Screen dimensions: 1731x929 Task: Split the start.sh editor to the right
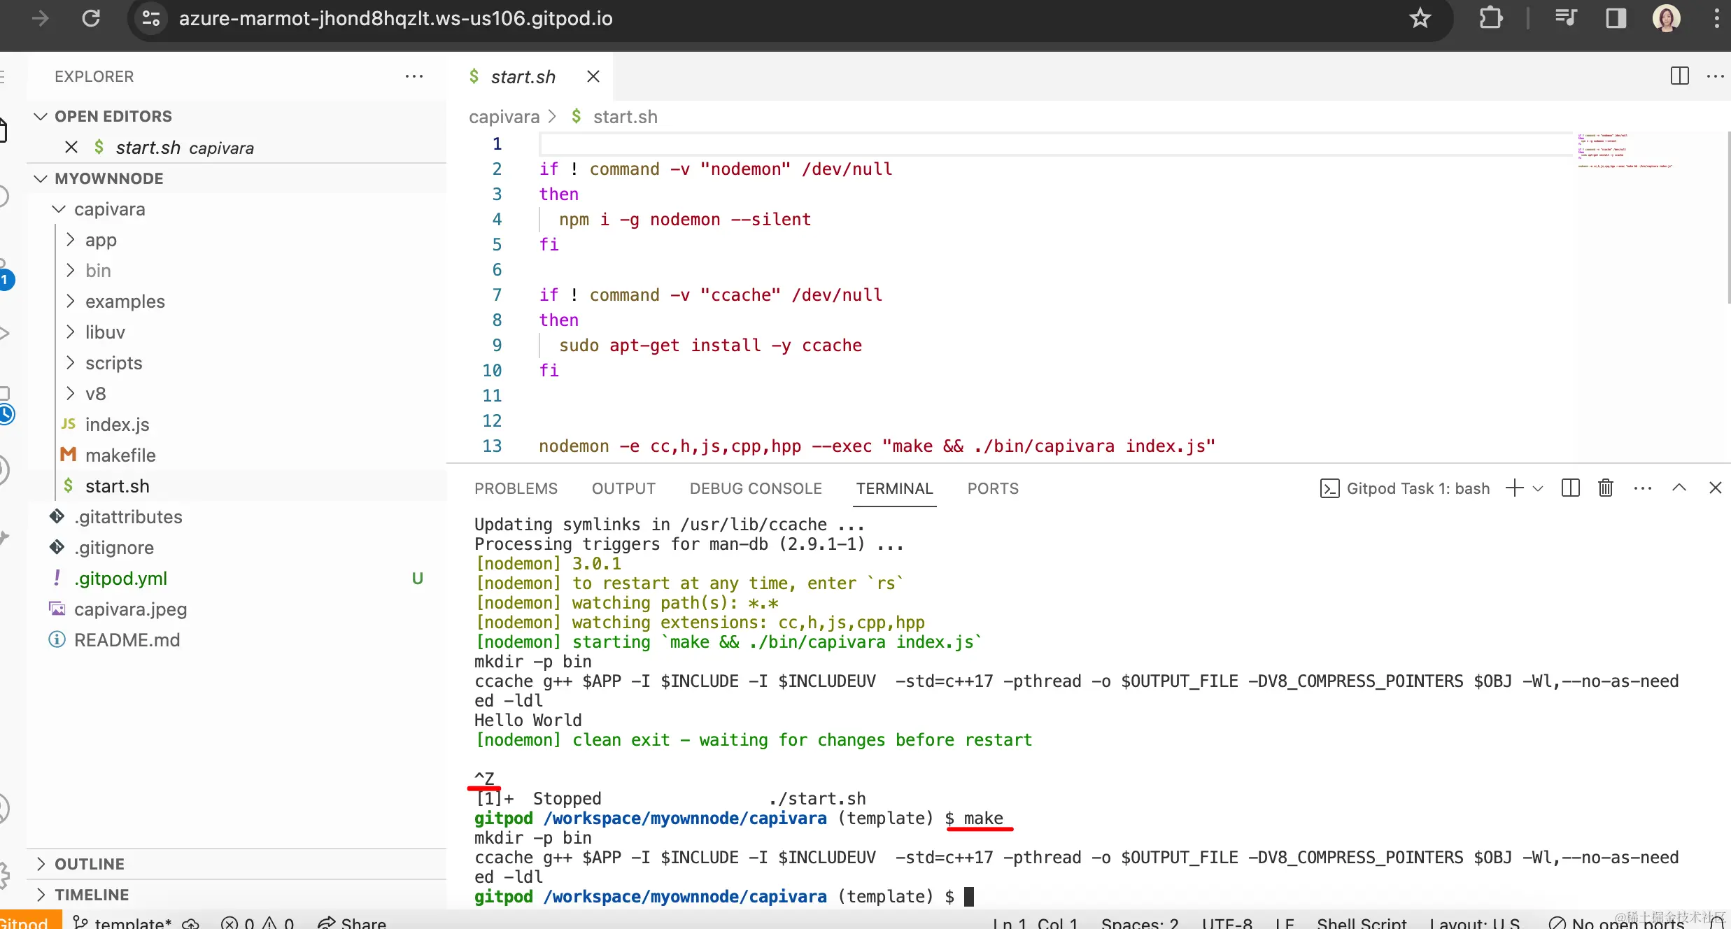point(1679,76)
